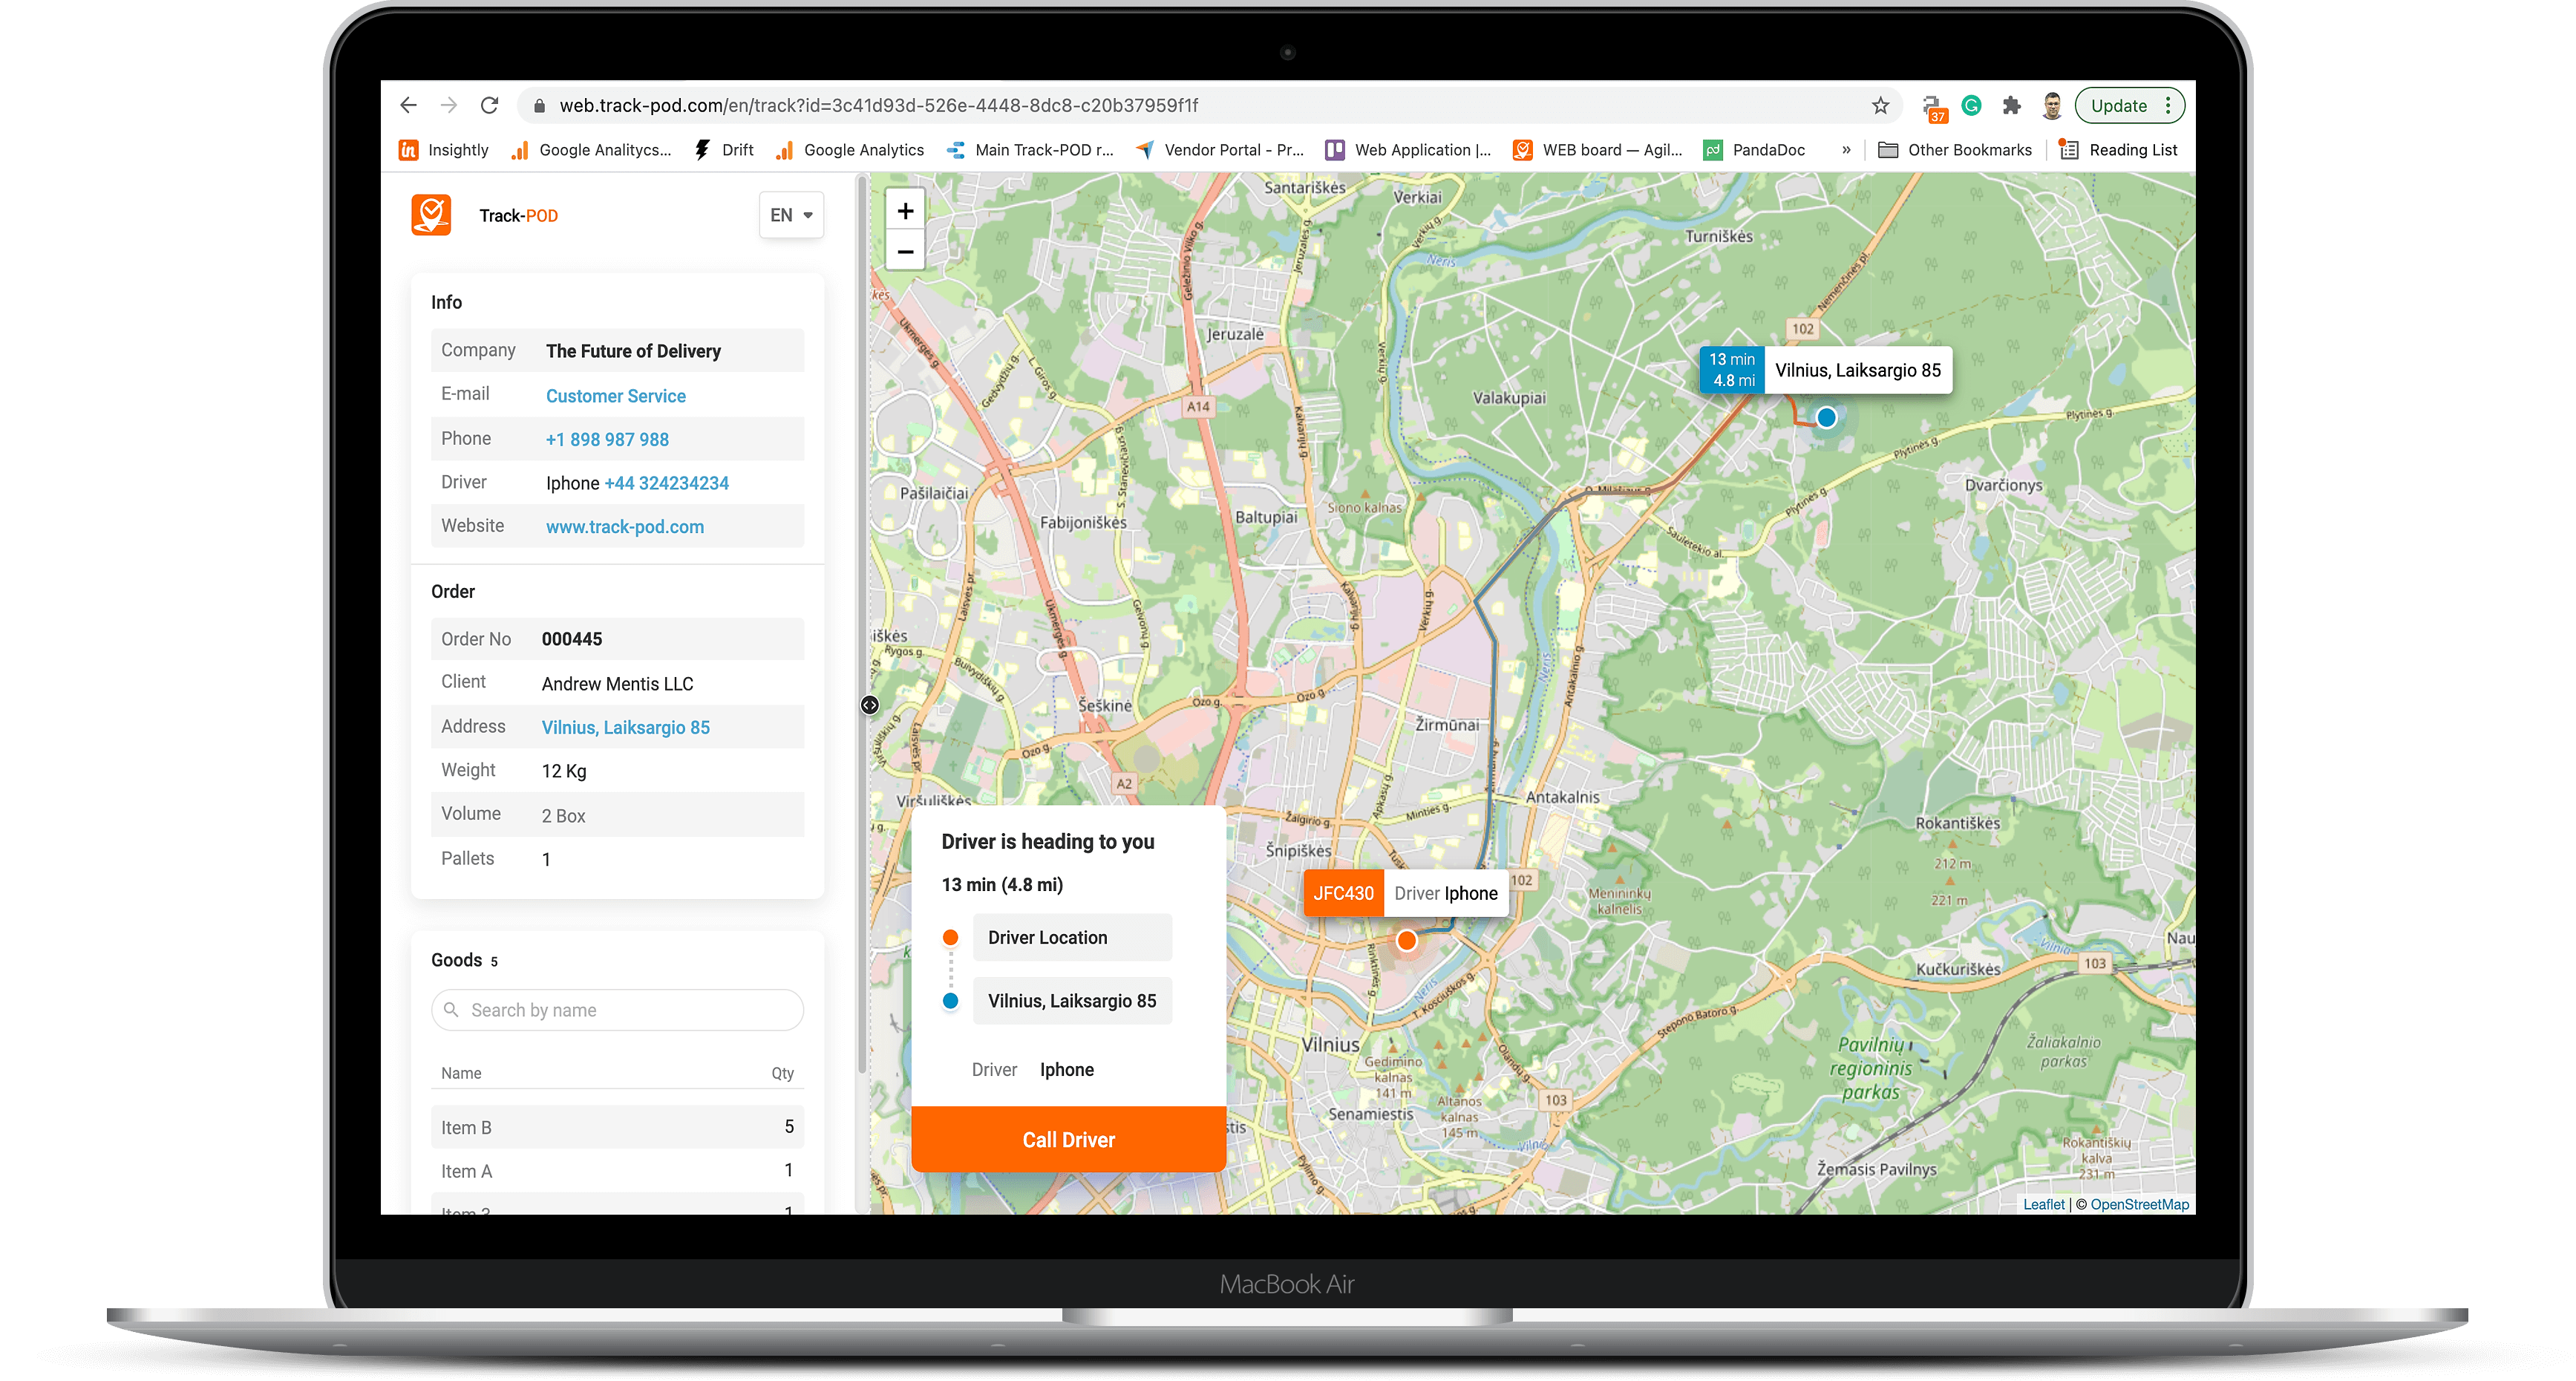This screenshot has width=2576, height=1381.
Task: Click the sidebar vertical scrollbar
Action: [x=861, y=625]
